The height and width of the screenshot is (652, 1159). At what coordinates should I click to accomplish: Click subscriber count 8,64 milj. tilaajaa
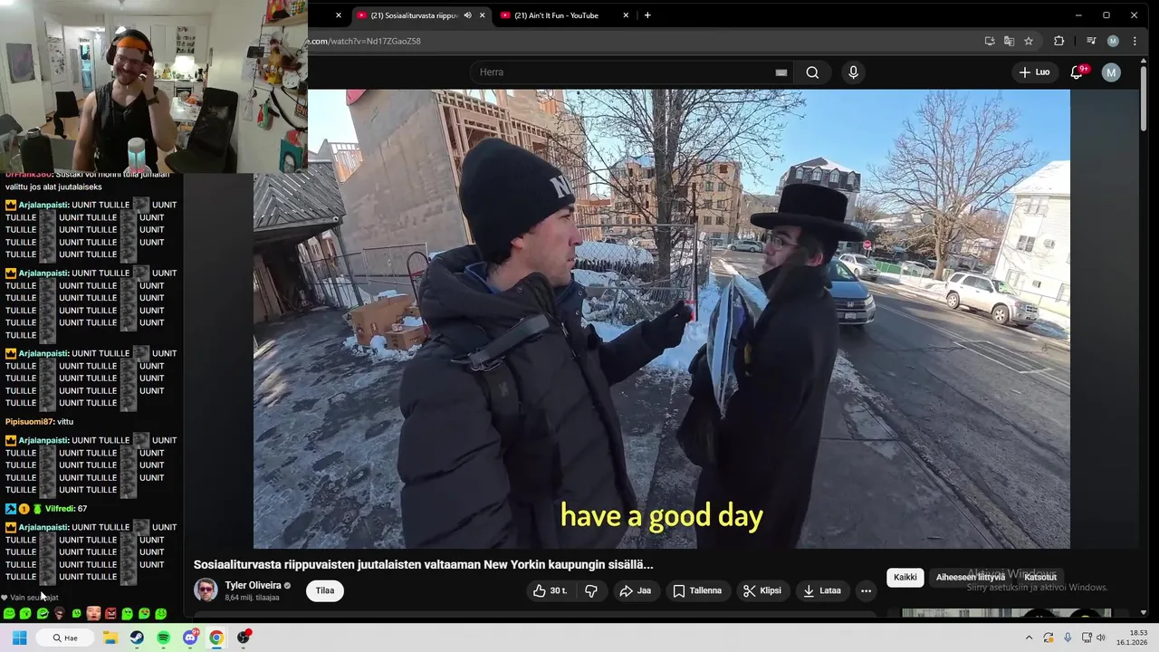[252, 598]
